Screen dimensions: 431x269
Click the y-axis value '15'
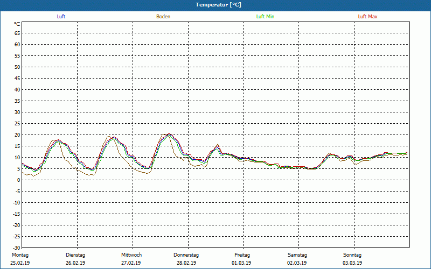(x=17, y=146)
